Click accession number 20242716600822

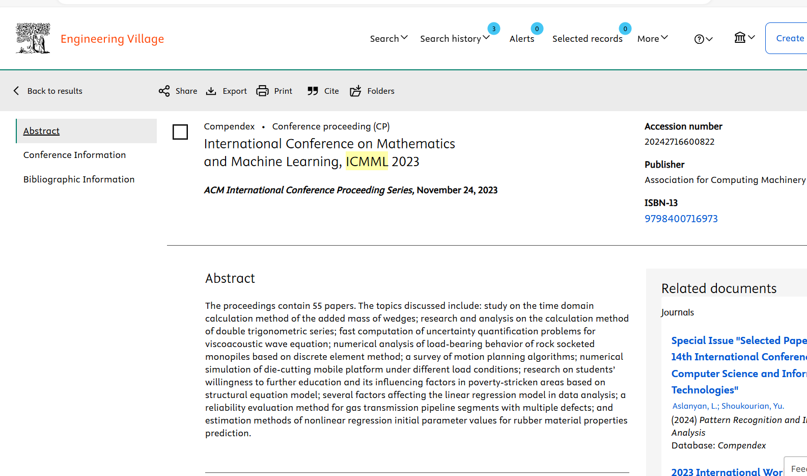tap(679, 142)
